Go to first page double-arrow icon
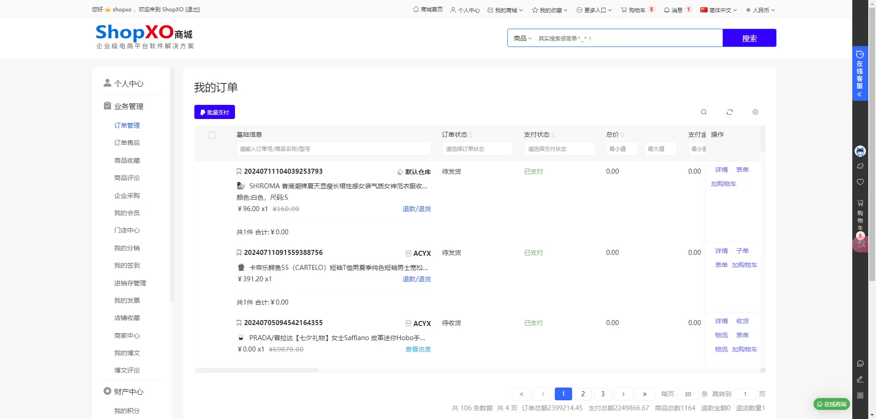 521,394
